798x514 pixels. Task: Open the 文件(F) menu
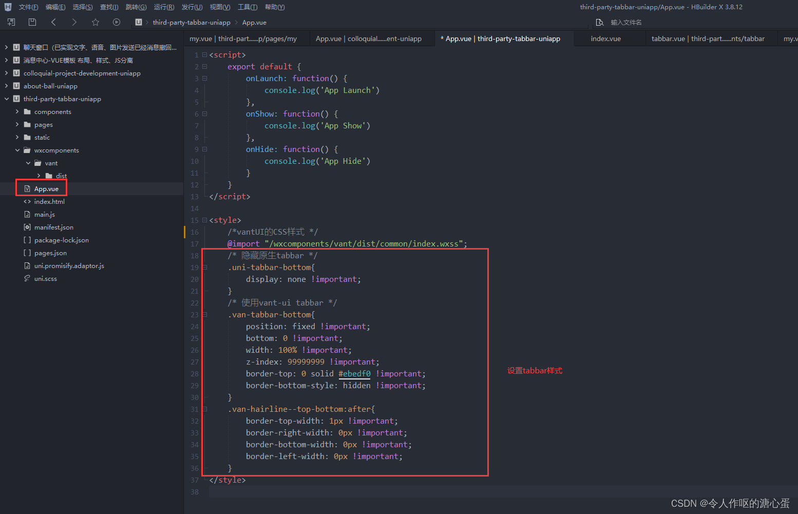(29, 7)
